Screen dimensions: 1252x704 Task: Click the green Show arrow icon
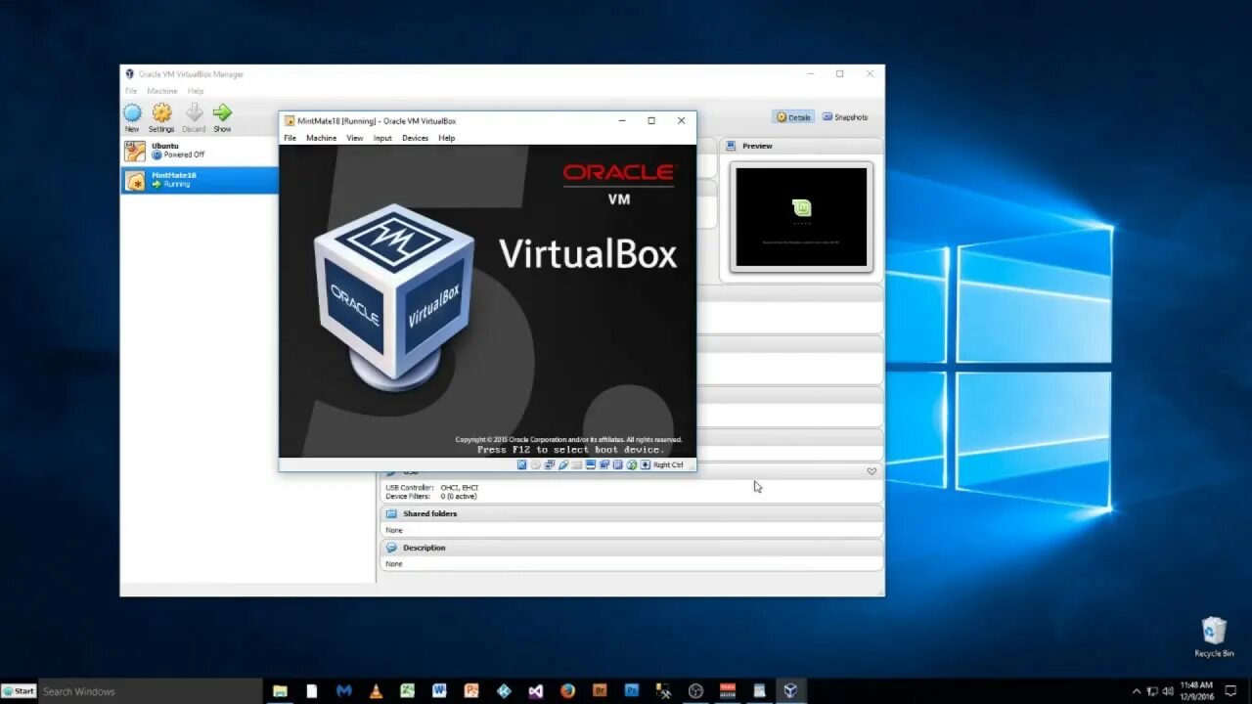tap(222, 112)
